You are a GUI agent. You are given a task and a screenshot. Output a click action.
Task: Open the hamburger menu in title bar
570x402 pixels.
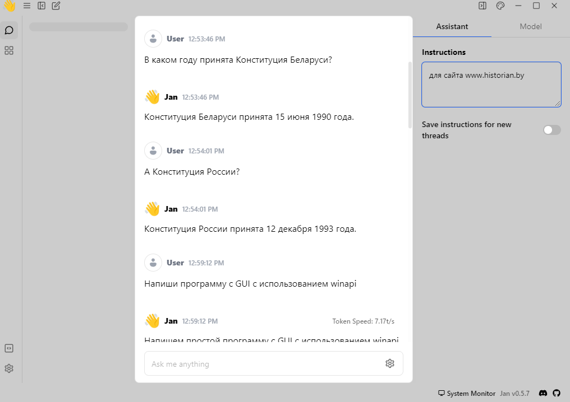pos(27,6)
